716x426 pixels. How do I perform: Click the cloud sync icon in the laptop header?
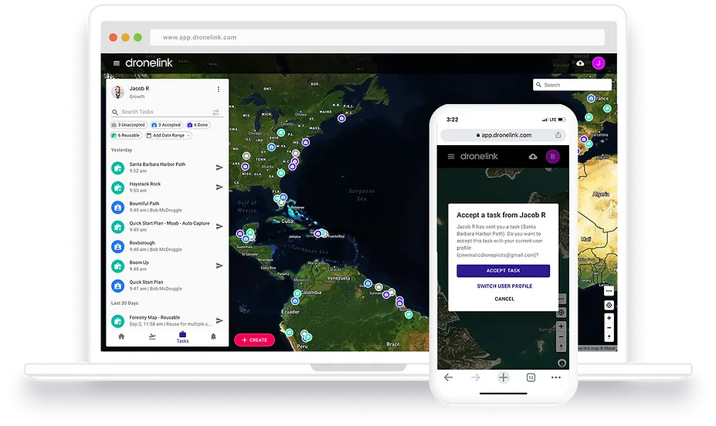click(580, 63)
